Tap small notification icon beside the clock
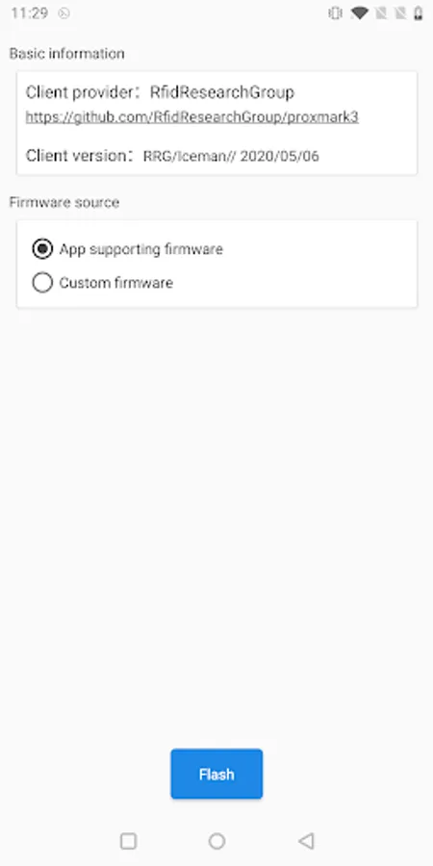The image size is (433, 866). [64, 13]
